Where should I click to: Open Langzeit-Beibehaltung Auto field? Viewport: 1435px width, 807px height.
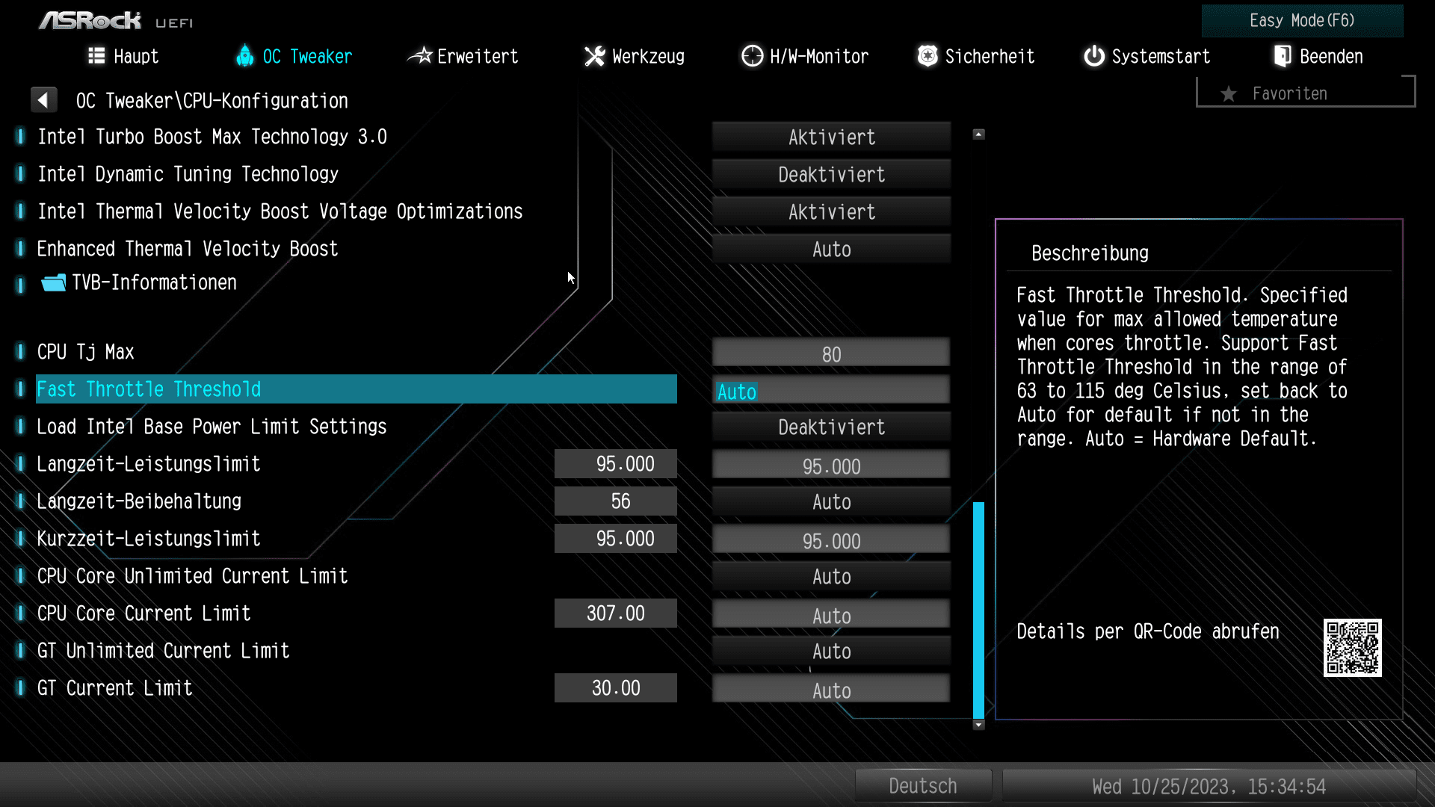pyautogui.click(x=831, y=502)
